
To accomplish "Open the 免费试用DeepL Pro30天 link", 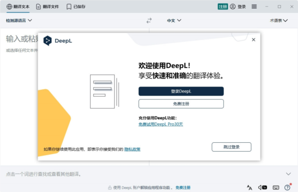I will 160,124.
